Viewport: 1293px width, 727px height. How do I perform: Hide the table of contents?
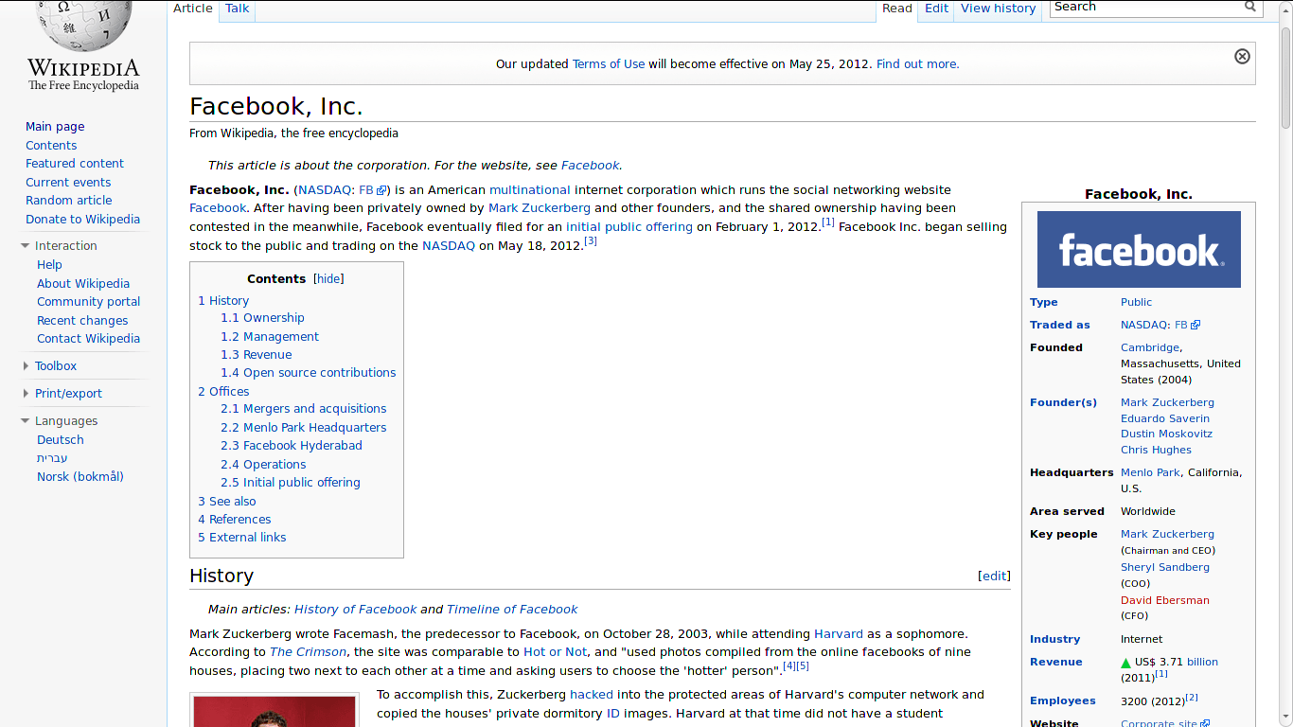click(x=328, y=279)
